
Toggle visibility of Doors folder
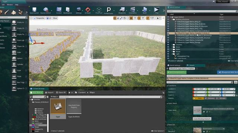pyautogui.click(x=168, y=47)
